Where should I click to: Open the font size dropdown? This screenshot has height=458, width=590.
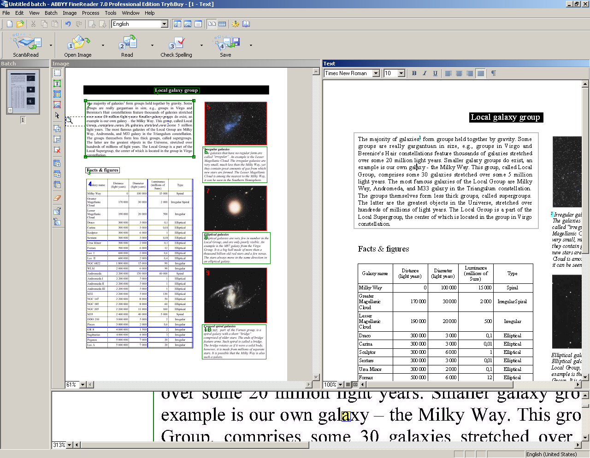(x=401, y=73)
